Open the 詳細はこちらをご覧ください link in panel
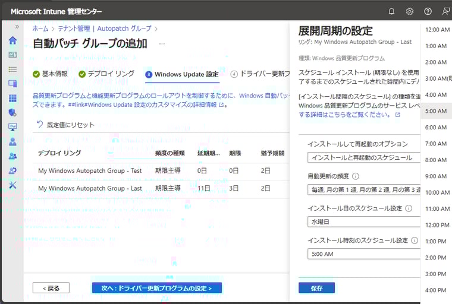 tap(349, 115)
